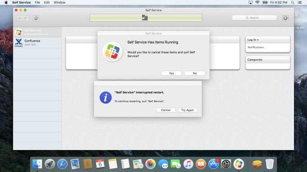Click the interrupted restart message text
The width and height of the screenshot is (307, 172).
(x=139, y=92)
